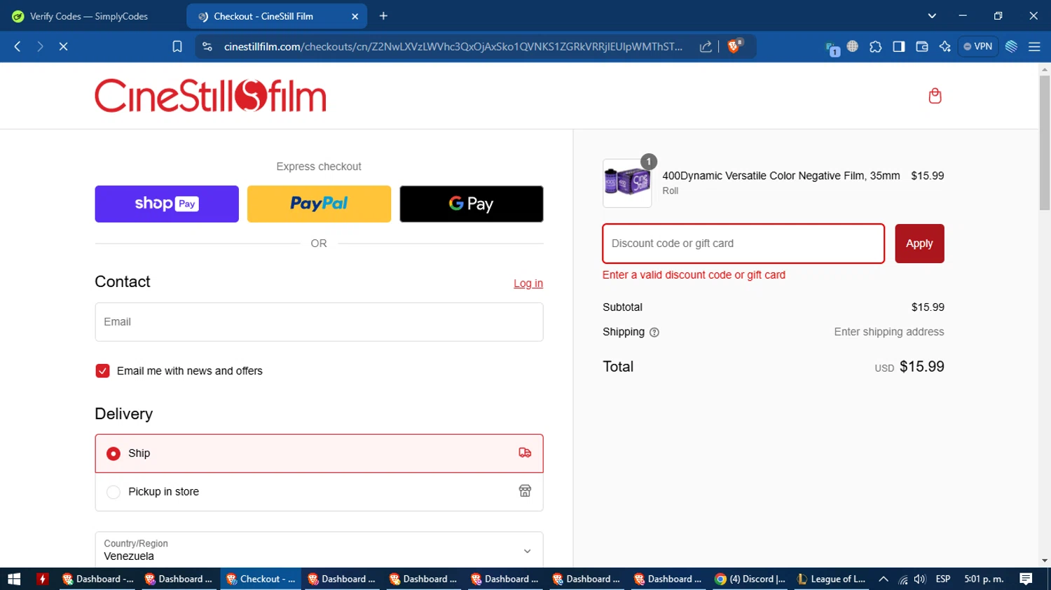Go back to the previous page
1051x590 pixels.
coord(18,46)
